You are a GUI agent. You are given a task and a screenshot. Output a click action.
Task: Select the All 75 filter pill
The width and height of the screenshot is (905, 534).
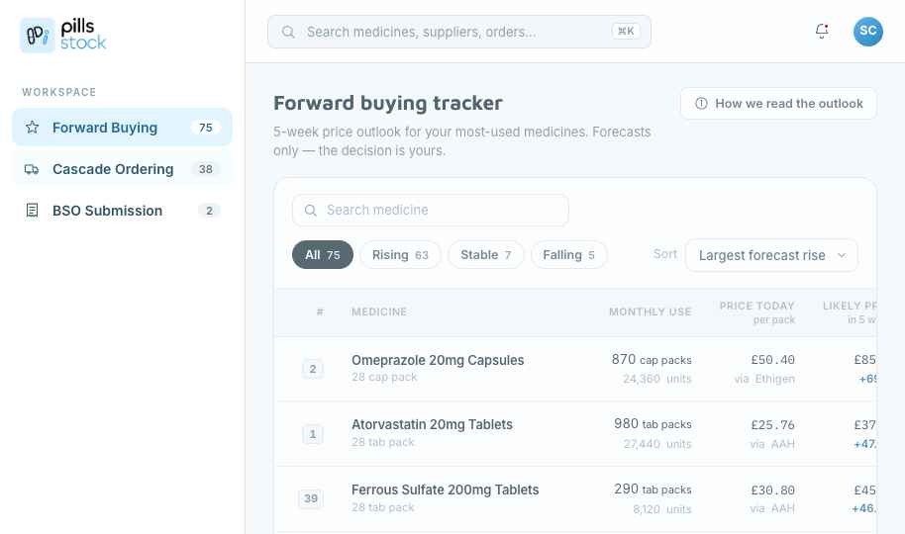click(323, 255)
